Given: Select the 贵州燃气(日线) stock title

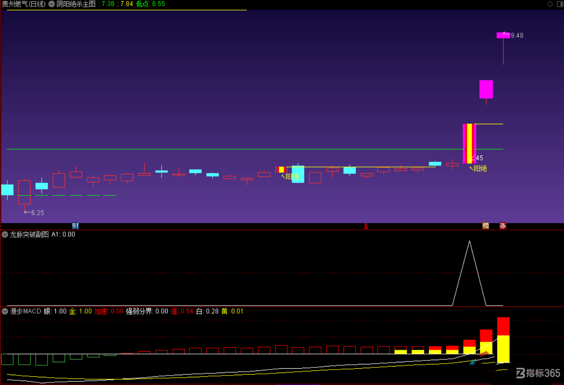Looking at the screenshot, I should point(24,4).
